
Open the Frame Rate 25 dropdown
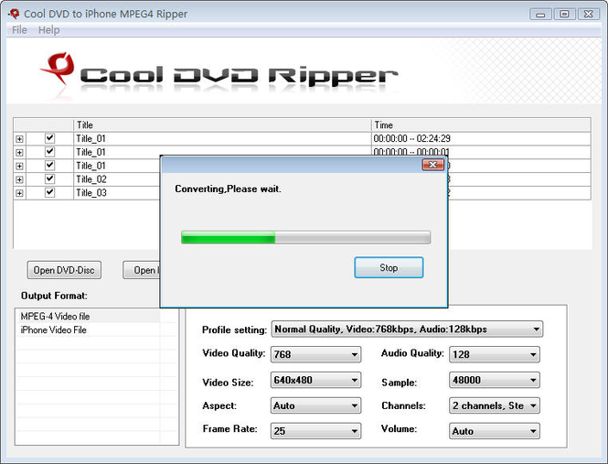[315, 431]
